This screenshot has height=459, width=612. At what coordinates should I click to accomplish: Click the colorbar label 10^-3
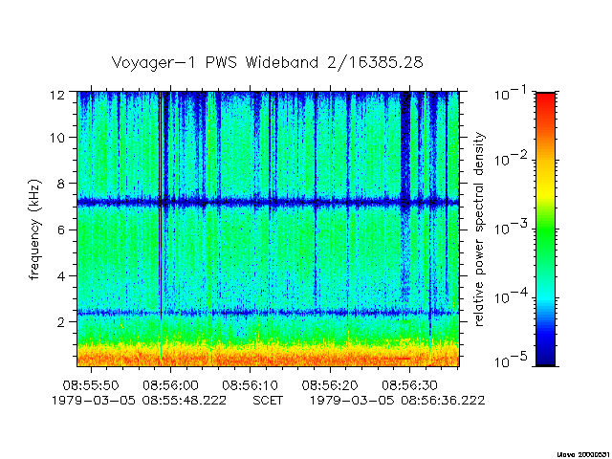pos(511,228)
